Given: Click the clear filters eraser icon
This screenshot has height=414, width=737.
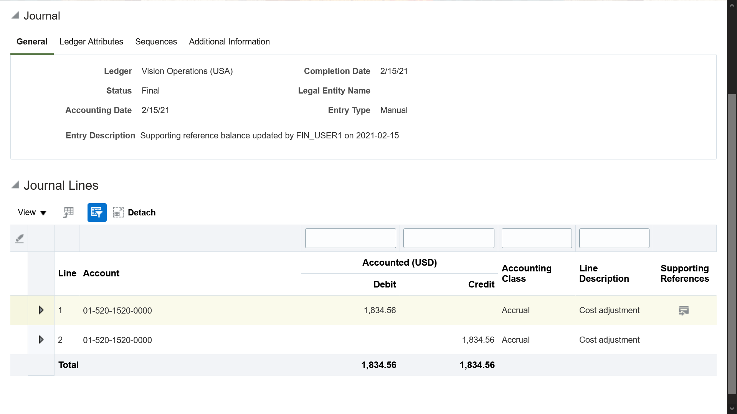Looking at the screenshot, I should click(x=19, y=238).
